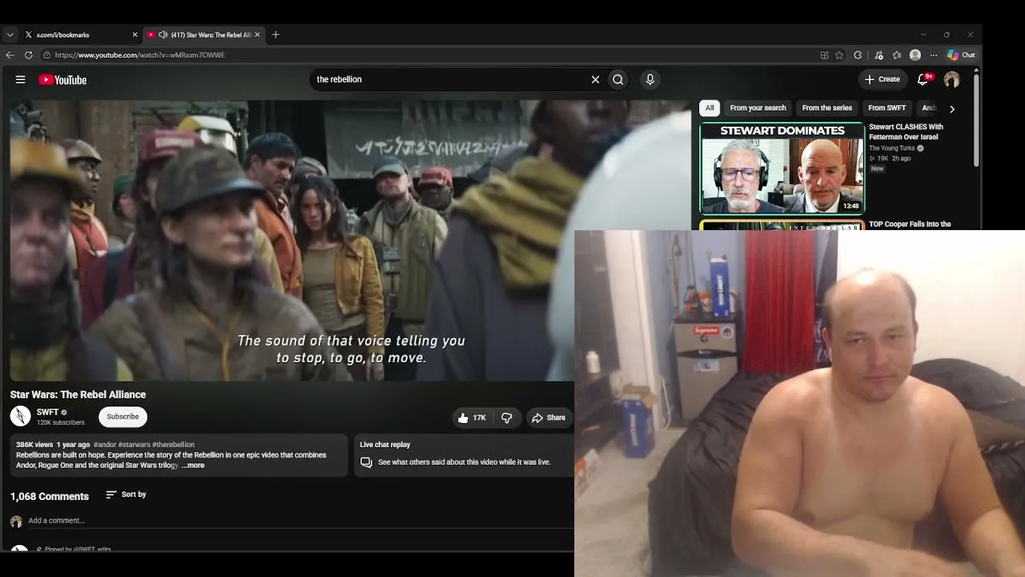The height and width of the screenshot is (577, 1025).
Task: Close the Star Wars YouTube tab
Action: [x=257, y=34]
